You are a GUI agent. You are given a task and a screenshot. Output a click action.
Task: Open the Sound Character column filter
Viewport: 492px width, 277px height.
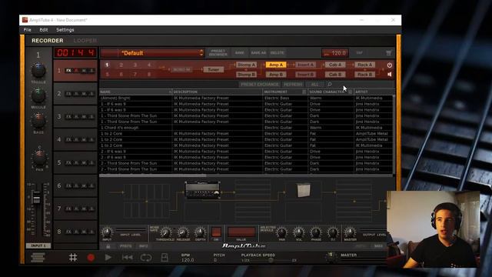click(x=351, y=92)
